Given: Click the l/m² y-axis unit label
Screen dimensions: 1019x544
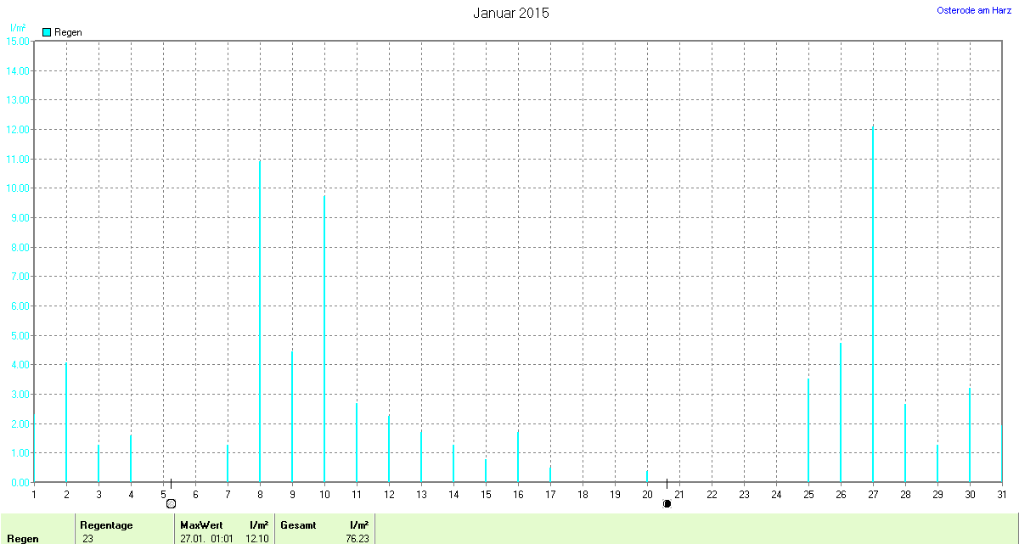Looking at the screenshot, I should (18, 28).
